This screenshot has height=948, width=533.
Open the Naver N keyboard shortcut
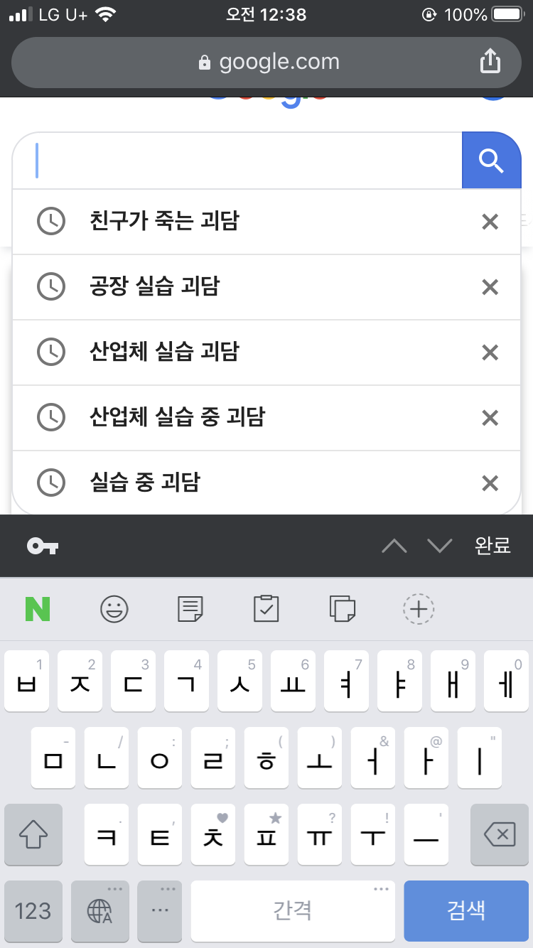coord(38,609)
